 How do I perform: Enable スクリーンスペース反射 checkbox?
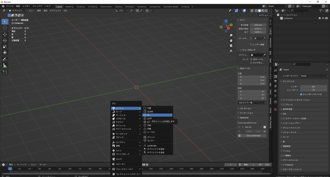(x=284, y=119)
